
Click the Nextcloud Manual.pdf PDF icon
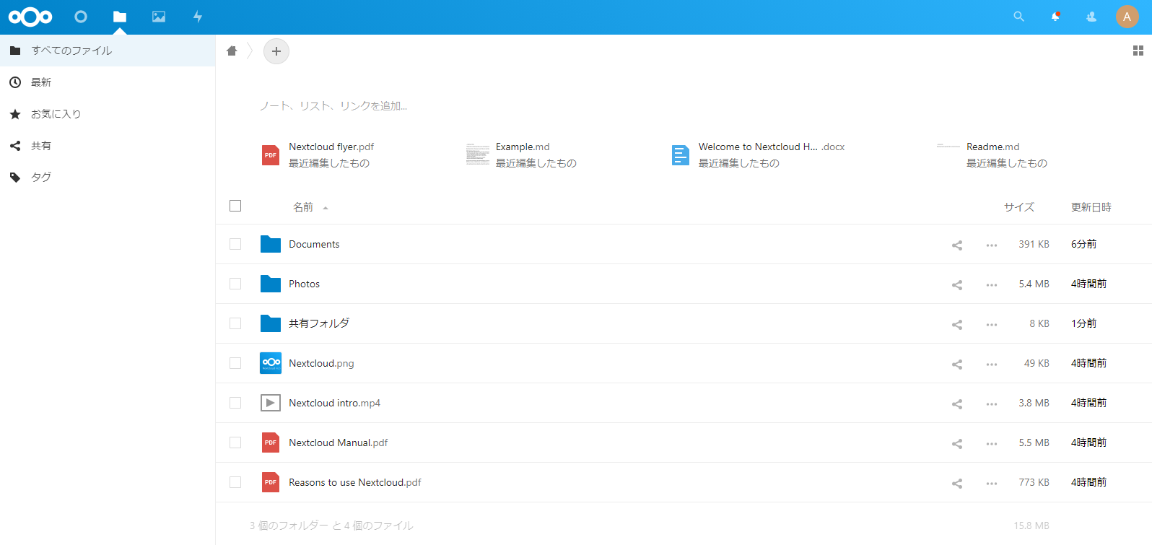click(x=271, y=442)
